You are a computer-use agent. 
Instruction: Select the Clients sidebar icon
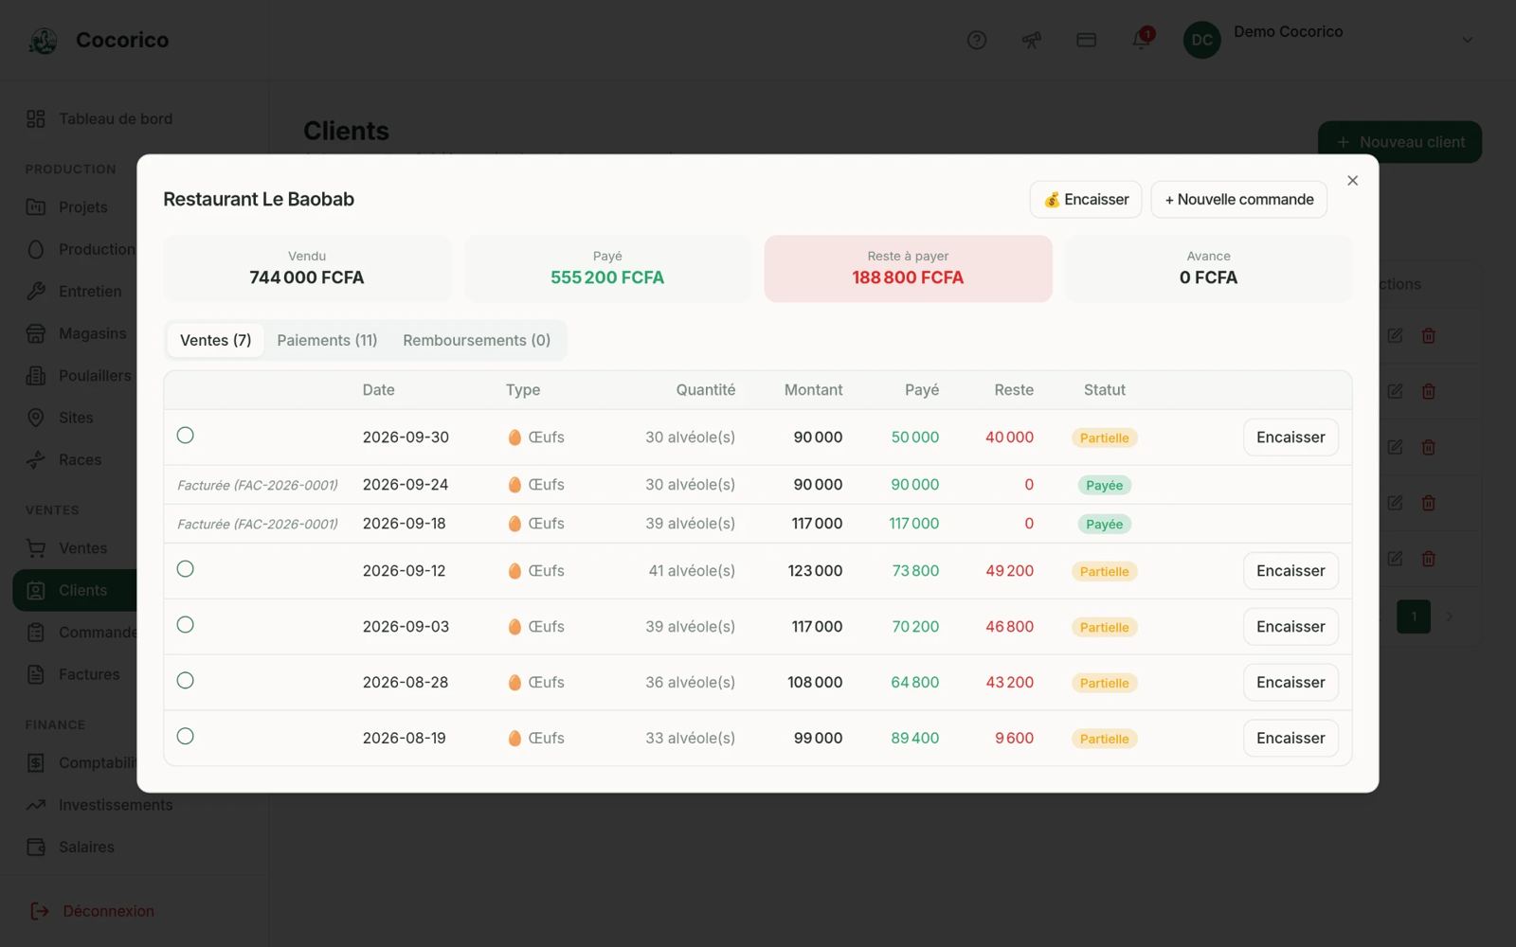tap(36, 590)
